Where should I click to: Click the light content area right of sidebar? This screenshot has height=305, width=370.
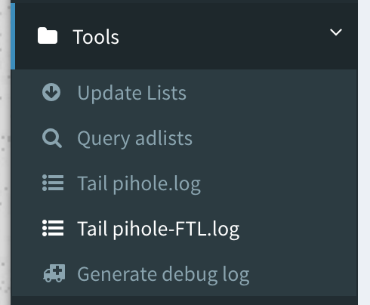364,152
